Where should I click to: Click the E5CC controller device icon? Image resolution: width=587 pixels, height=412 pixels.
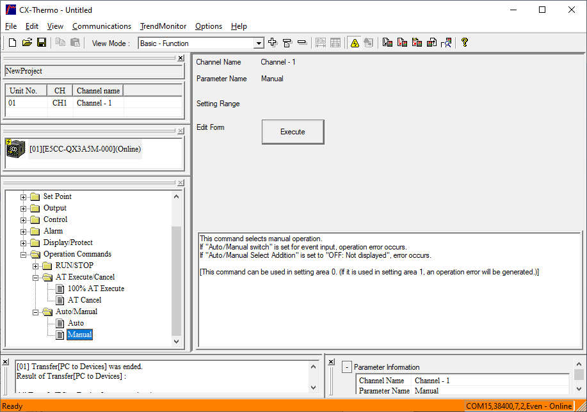[x=16, y=148]
